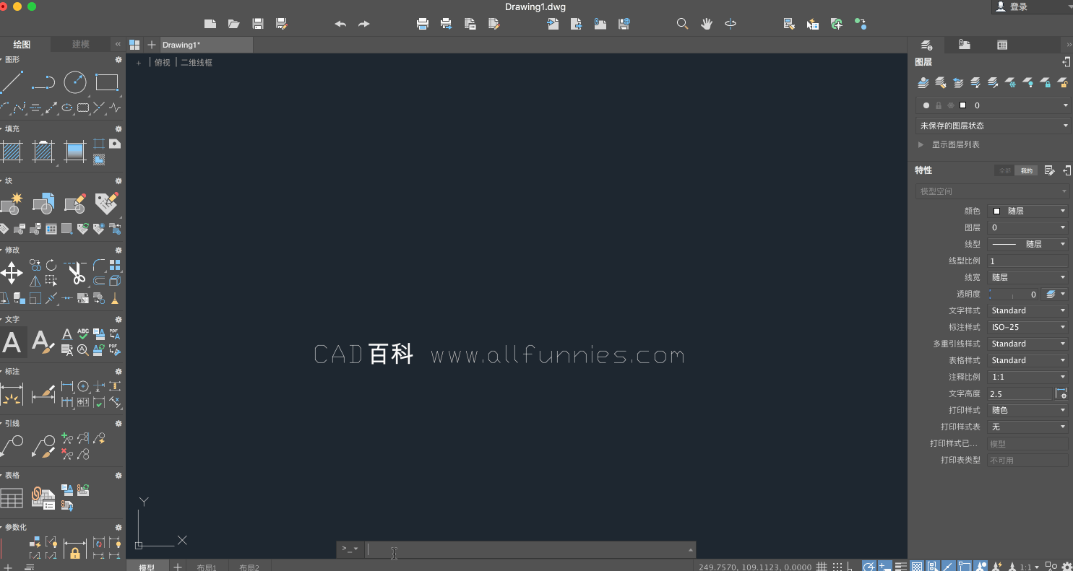Toggle snap mode in status bar

tap(837, 567)
